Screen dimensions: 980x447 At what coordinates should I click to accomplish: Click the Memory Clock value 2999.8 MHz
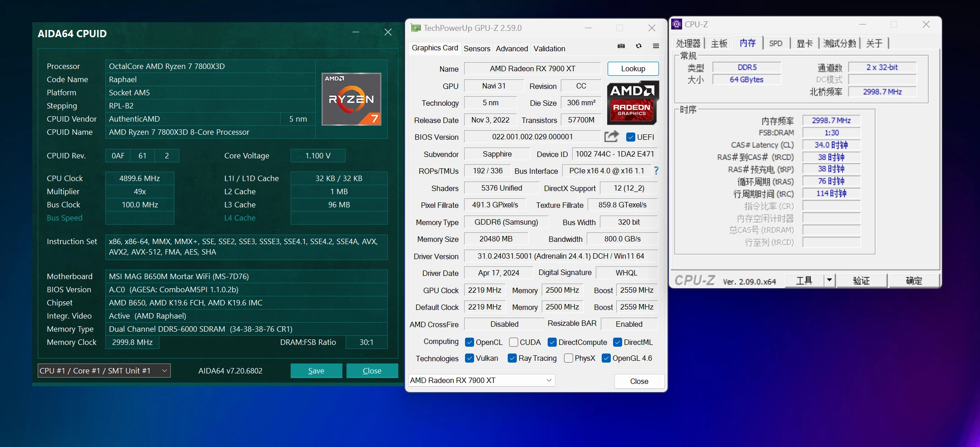tap(132, 342)
